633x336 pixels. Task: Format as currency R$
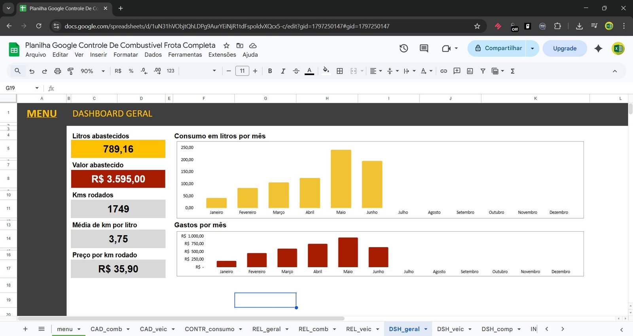coord(118,71)
